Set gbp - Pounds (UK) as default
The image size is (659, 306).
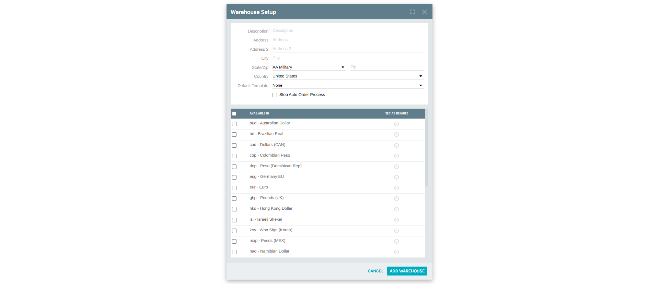click(396, 198)
